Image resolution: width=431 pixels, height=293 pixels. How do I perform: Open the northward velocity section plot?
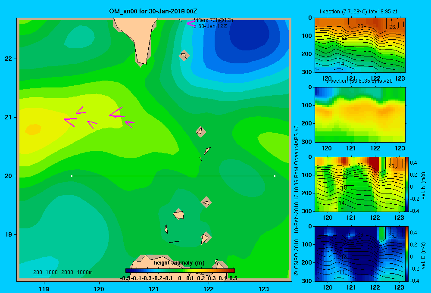point(360,184)
